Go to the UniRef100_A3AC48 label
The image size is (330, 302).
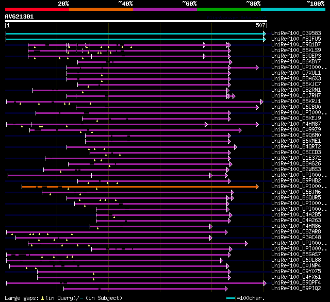click(296, 238)
